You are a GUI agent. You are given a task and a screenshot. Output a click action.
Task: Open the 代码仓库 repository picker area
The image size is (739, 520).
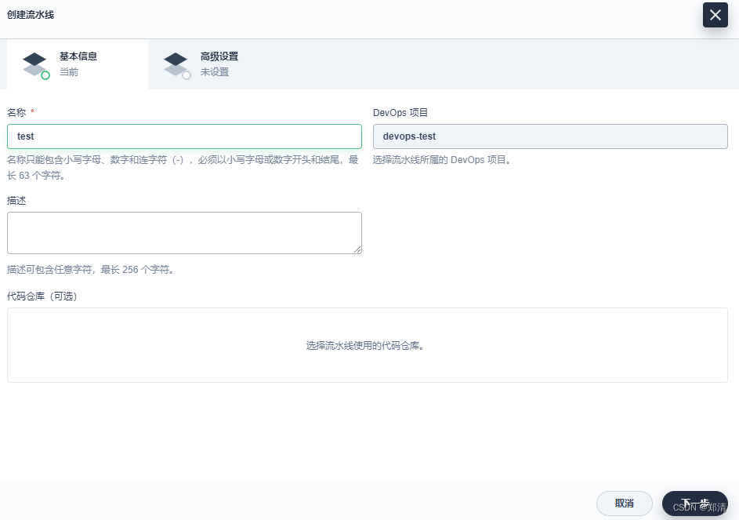(x=368, y=344)
